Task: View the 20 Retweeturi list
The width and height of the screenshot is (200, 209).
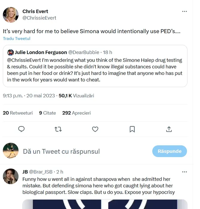Action: click(18, 113)
